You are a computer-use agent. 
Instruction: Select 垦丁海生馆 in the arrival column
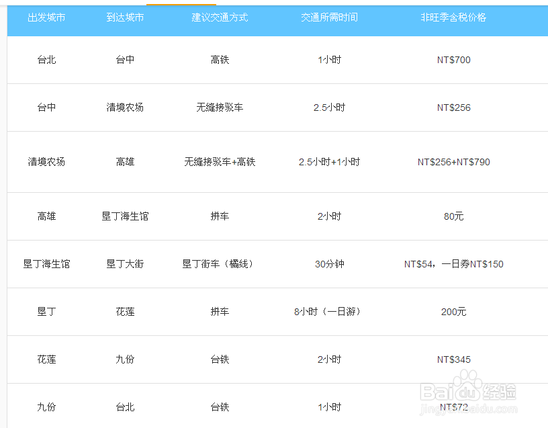click(125, 216)
